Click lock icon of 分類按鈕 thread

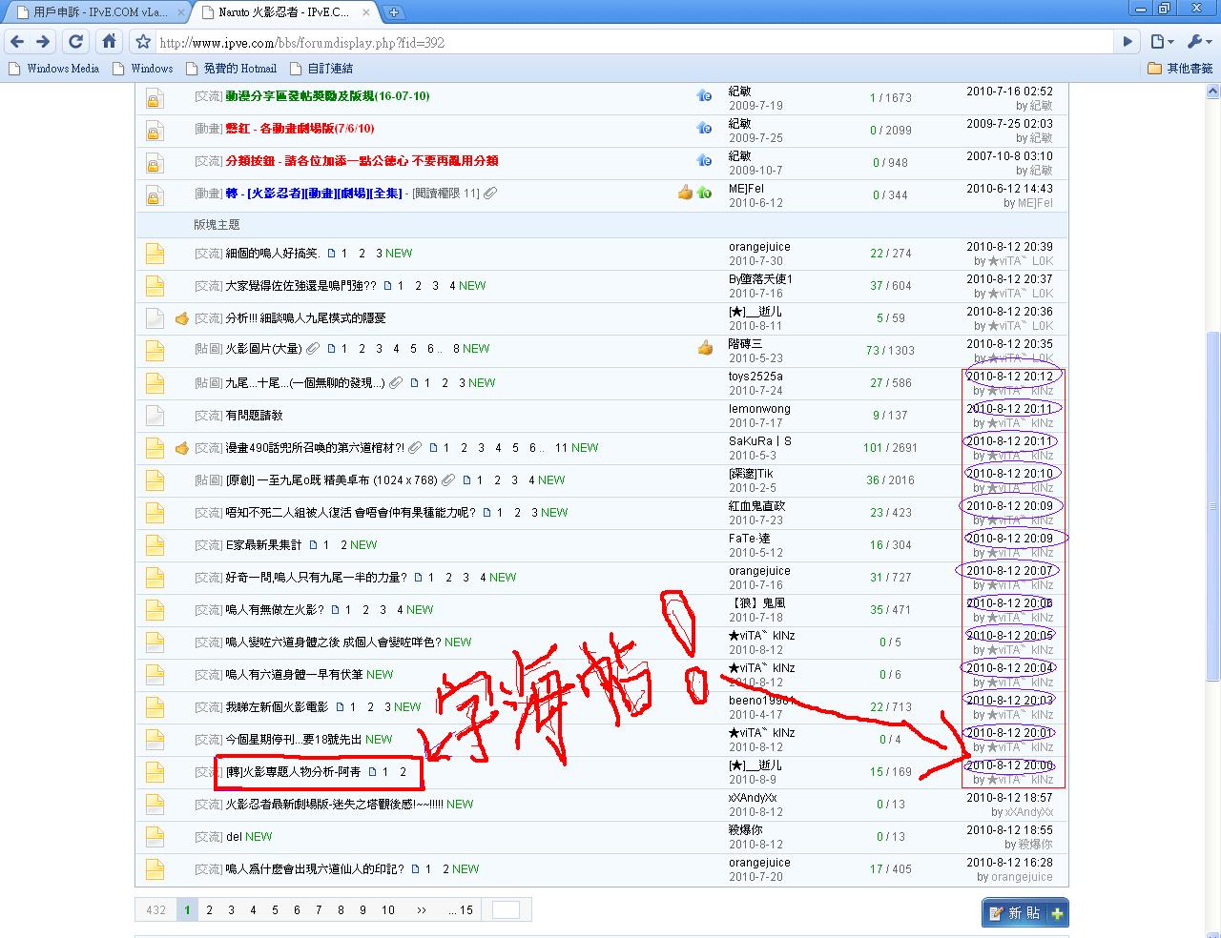[x=153, y=163]
